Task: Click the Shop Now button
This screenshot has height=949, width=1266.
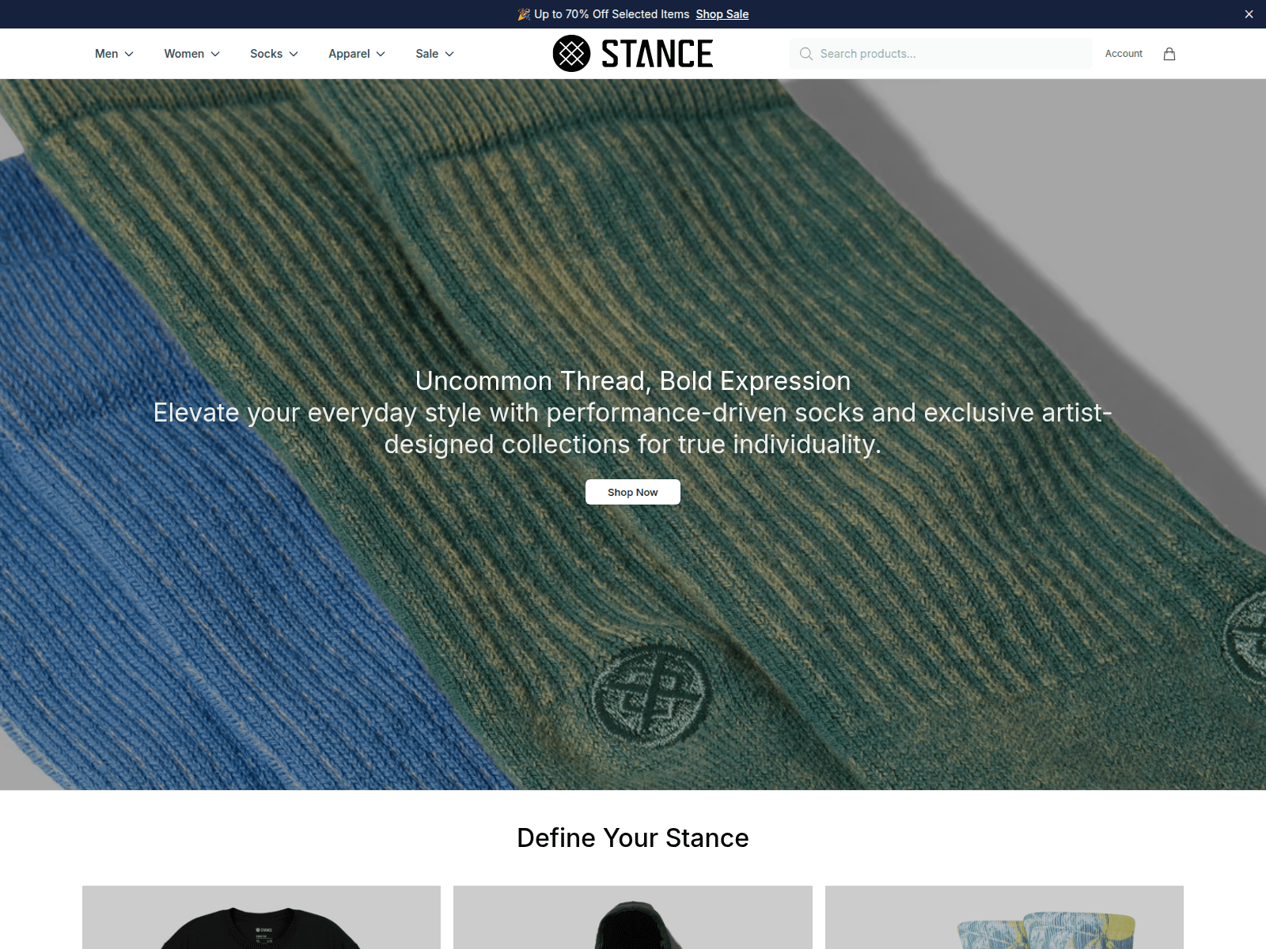Action: click(x=633, y=492)
